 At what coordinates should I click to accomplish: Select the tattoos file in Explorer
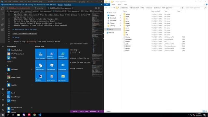(127, 48)
